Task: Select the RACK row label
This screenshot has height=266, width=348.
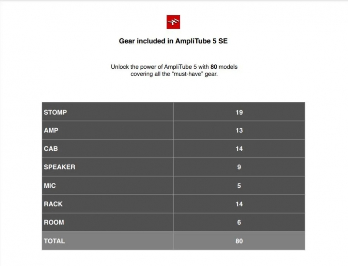Action: point(53,204)
